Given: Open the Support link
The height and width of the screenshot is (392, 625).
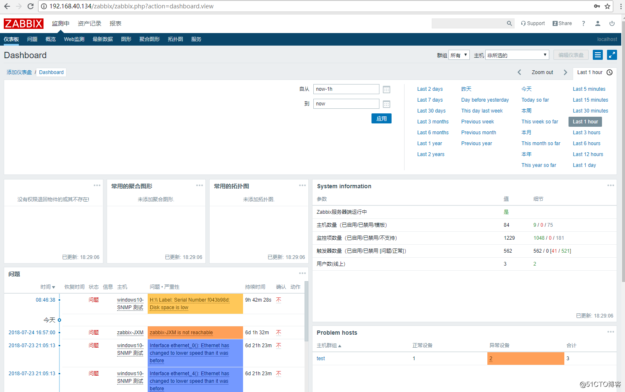Looking at the screenshot, I should point(533,23).
